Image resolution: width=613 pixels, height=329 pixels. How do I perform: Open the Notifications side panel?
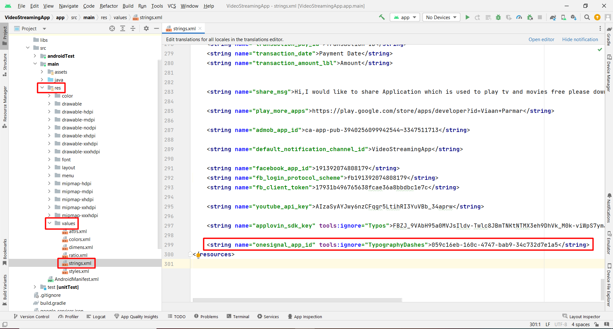tap(609, 208)
